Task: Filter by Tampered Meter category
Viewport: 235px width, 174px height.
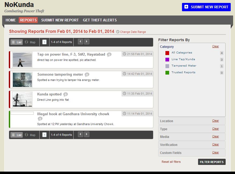Action: point(184,66)
